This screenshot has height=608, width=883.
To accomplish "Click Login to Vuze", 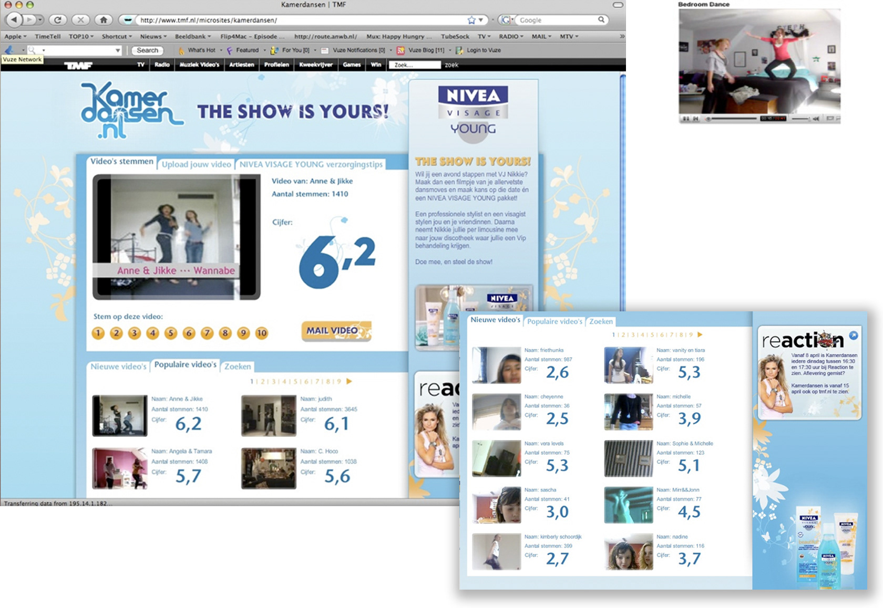I will pos(478,50).
